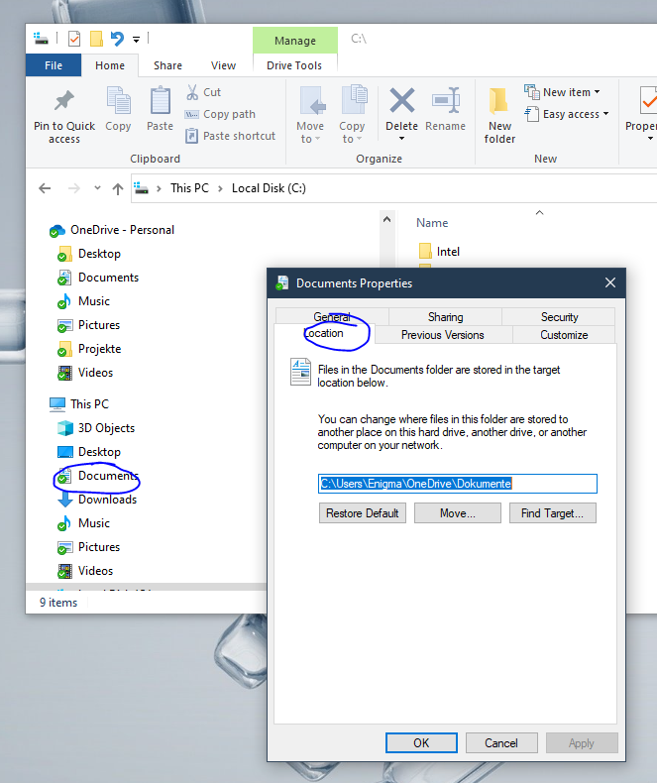Screen dimensions: 657x783
Task: Click Paste shortcut in ribbon
Action: [x=230, y=136]
